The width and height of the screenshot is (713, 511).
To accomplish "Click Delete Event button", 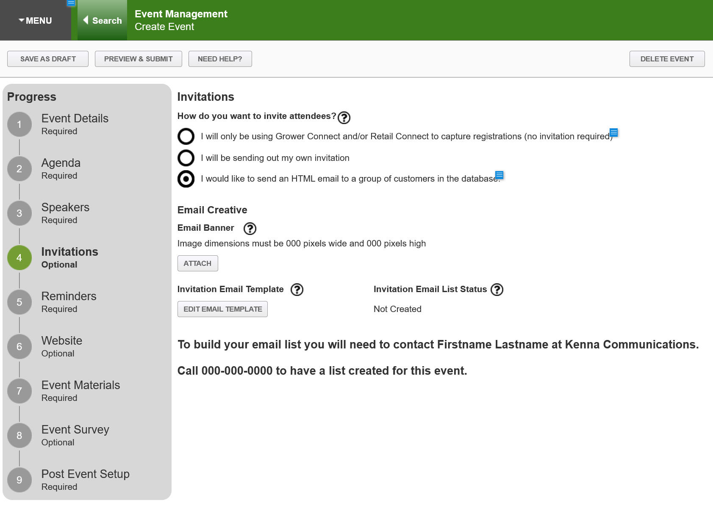I will click(667, 59).
